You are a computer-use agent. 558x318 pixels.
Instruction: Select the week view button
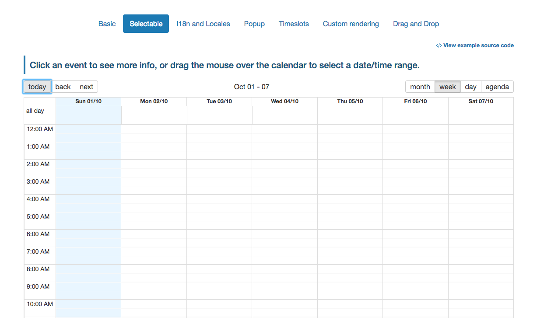[448, 87]
